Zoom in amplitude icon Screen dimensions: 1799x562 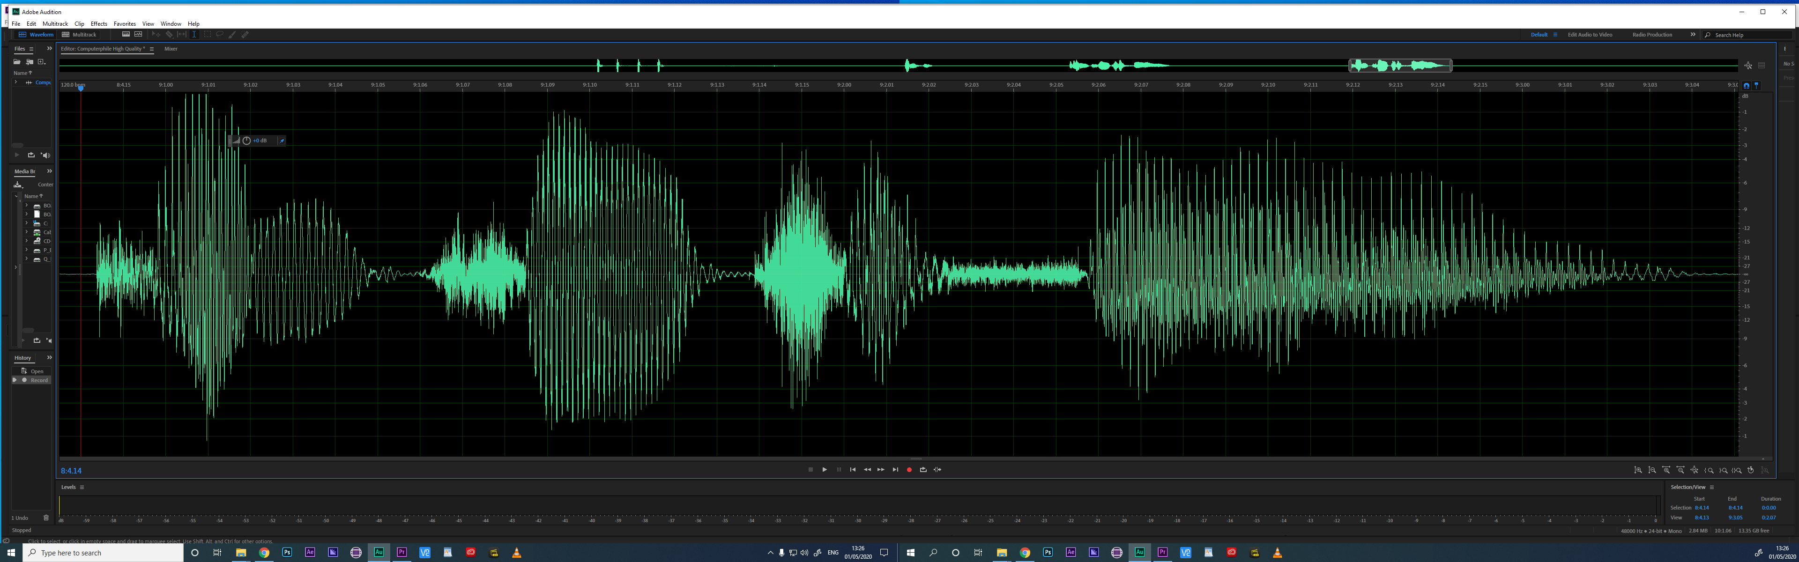[x=1638, y=470]
